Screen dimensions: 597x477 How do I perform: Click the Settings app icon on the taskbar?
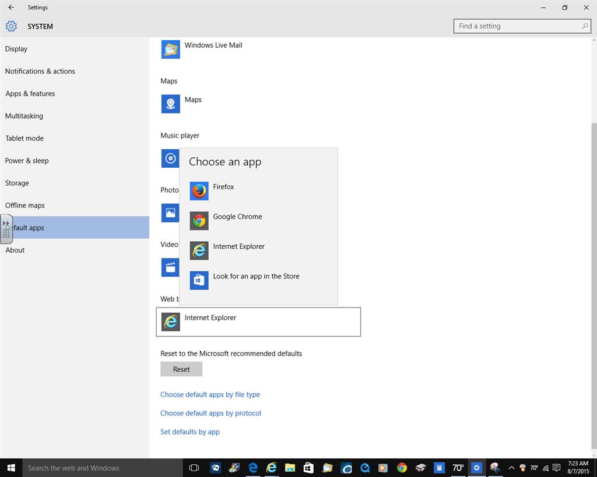click(476, 468)
